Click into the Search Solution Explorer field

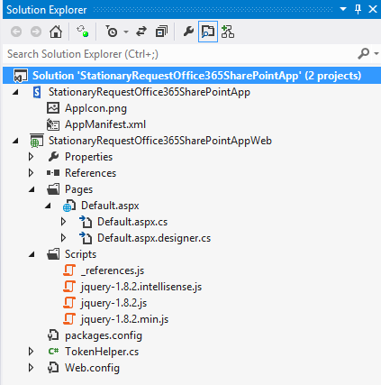pos(180,54)
